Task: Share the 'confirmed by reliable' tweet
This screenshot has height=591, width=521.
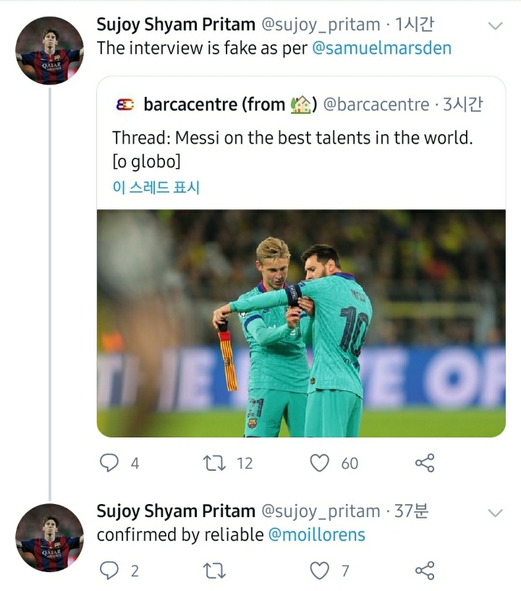Action: click(x=425, y=571)
